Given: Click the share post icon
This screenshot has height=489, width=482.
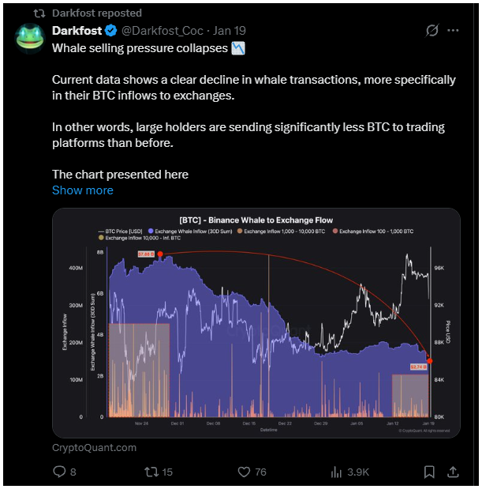Looking at the screenshot, I should (x=454, y=472).
